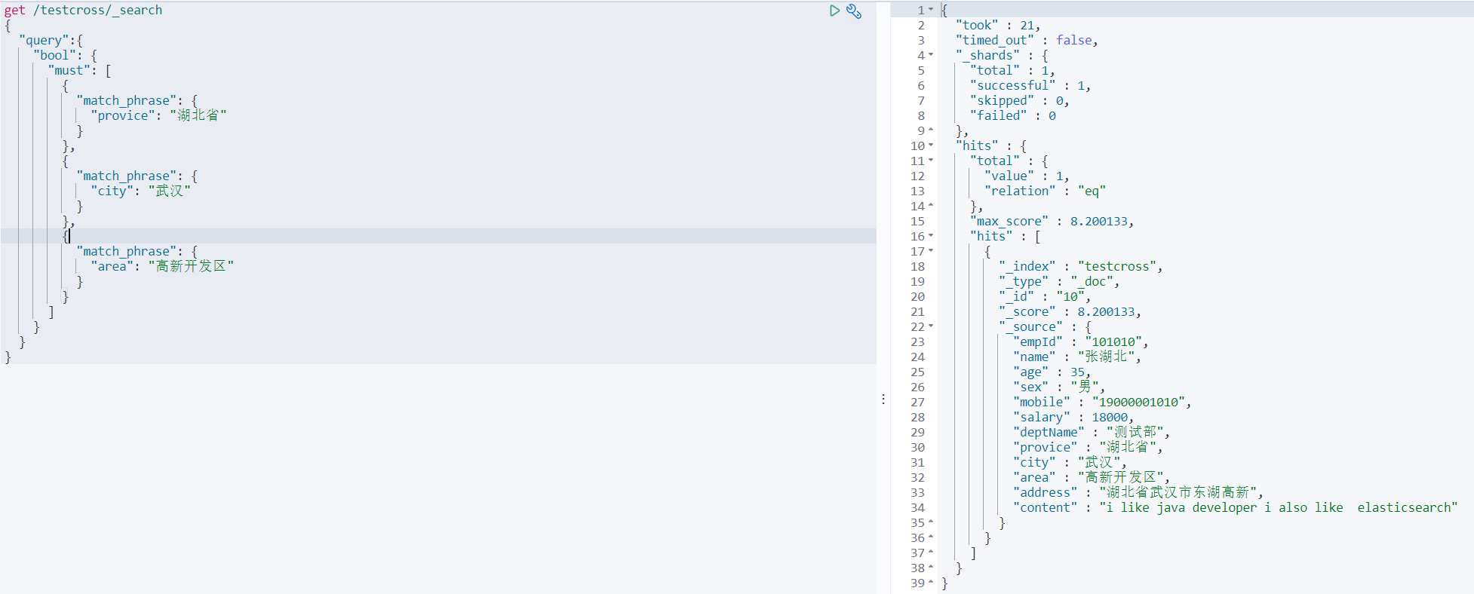Toggle the fold arrow at line 39
The image size is (1474, 594).
(x=931, y=583)
